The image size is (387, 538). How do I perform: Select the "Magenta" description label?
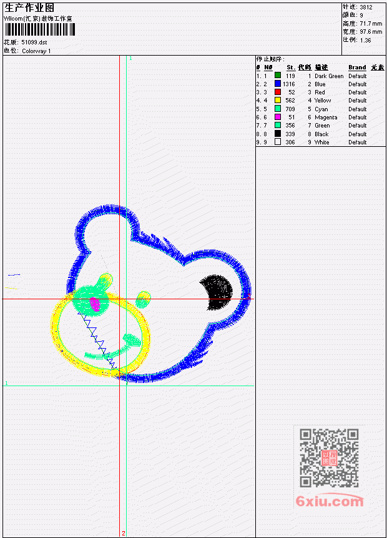(x=326, y=117)
